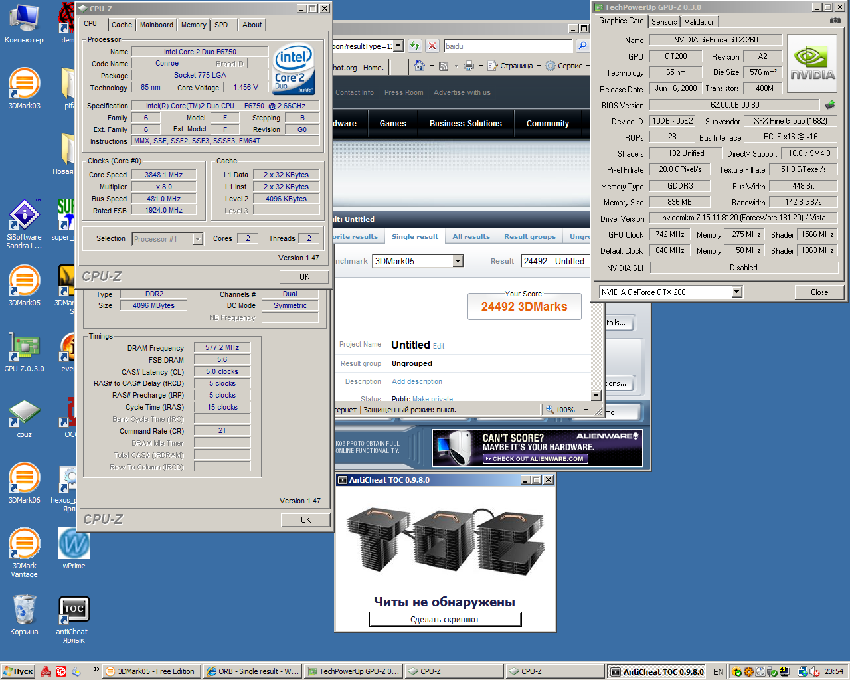The image size is (850, 680).
Task: Click the taskbar quick launch expand chevron
Action: [x=96, y=670]
